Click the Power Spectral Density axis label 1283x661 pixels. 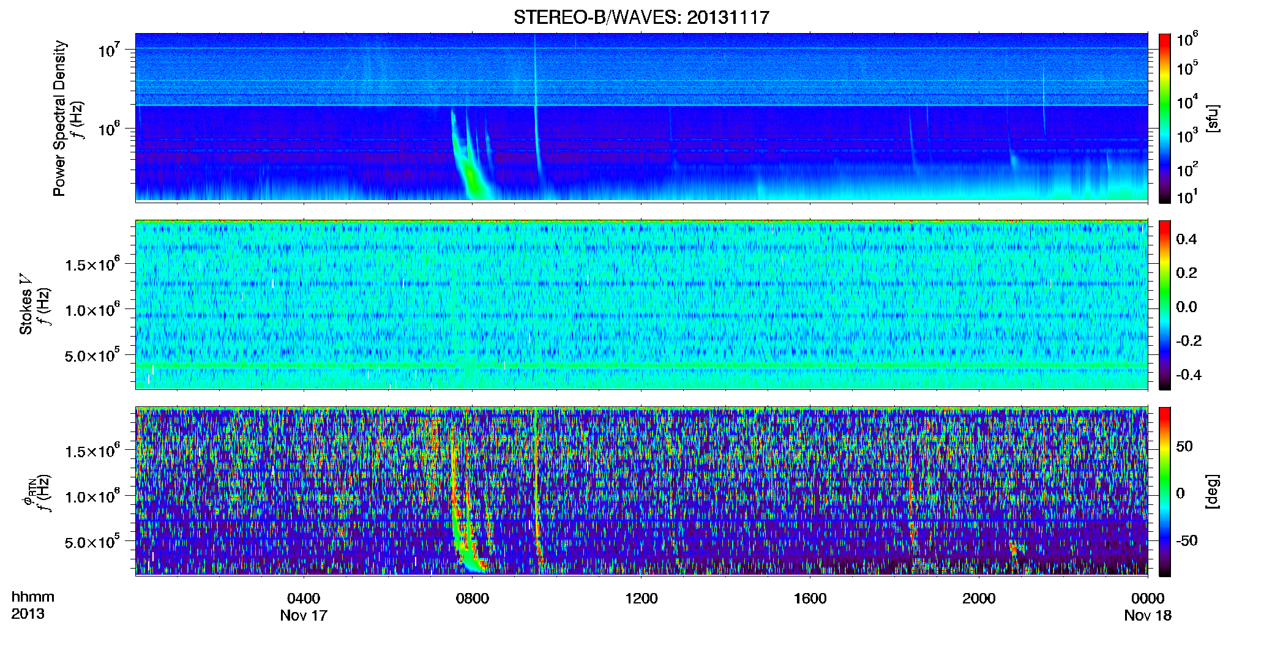(x=59, y=118)
